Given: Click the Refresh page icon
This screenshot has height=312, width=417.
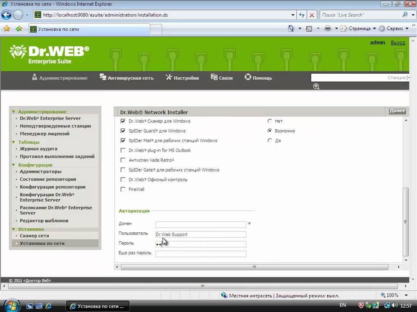Looking at the screenshot, I should click(x=301, y=15).
